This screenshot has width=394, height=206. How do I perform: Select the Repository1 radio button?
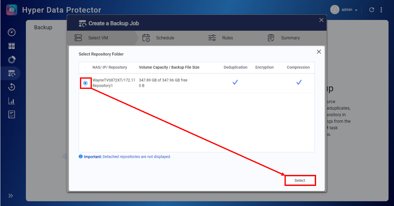click(x=85, y=83)
